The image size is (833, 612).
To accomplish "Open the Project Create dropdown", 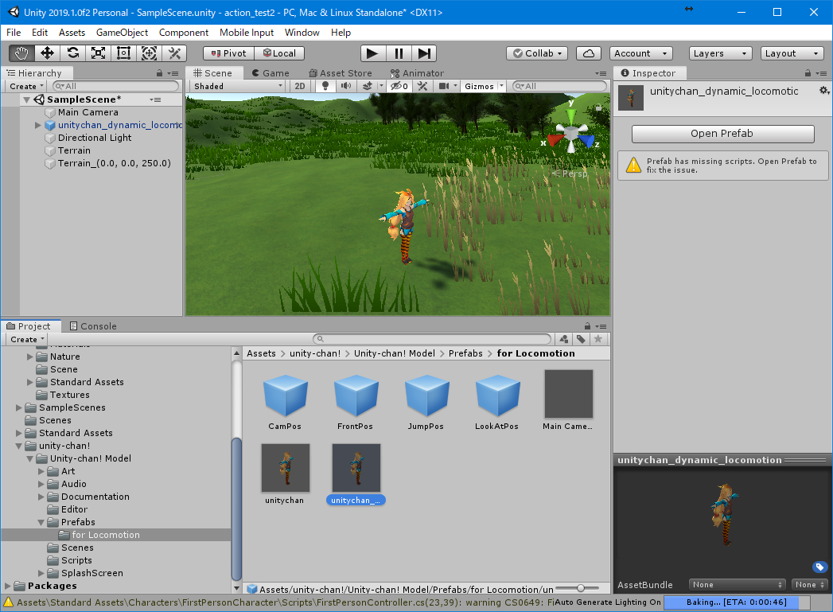I will click(x=27, y=339).
